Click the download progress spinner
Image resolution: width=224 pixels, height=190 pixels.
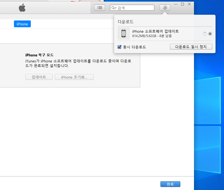[x=205, y=34]
